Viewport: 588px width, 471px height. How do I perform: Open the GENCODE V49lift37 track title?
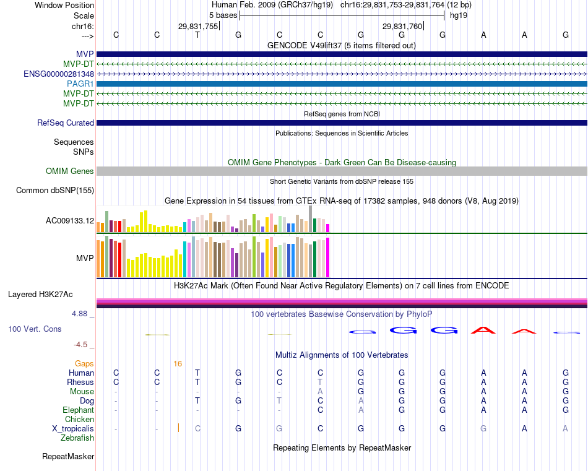click(x=342, y=45)
